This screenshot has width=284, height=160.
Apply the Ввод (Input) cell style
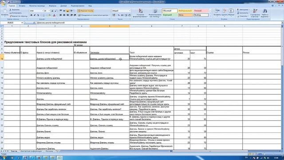tap(185, 15)
